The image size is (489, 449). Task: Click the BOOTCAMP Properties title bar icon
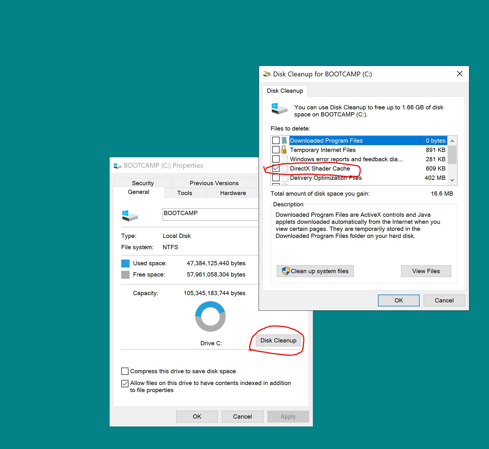118,165
